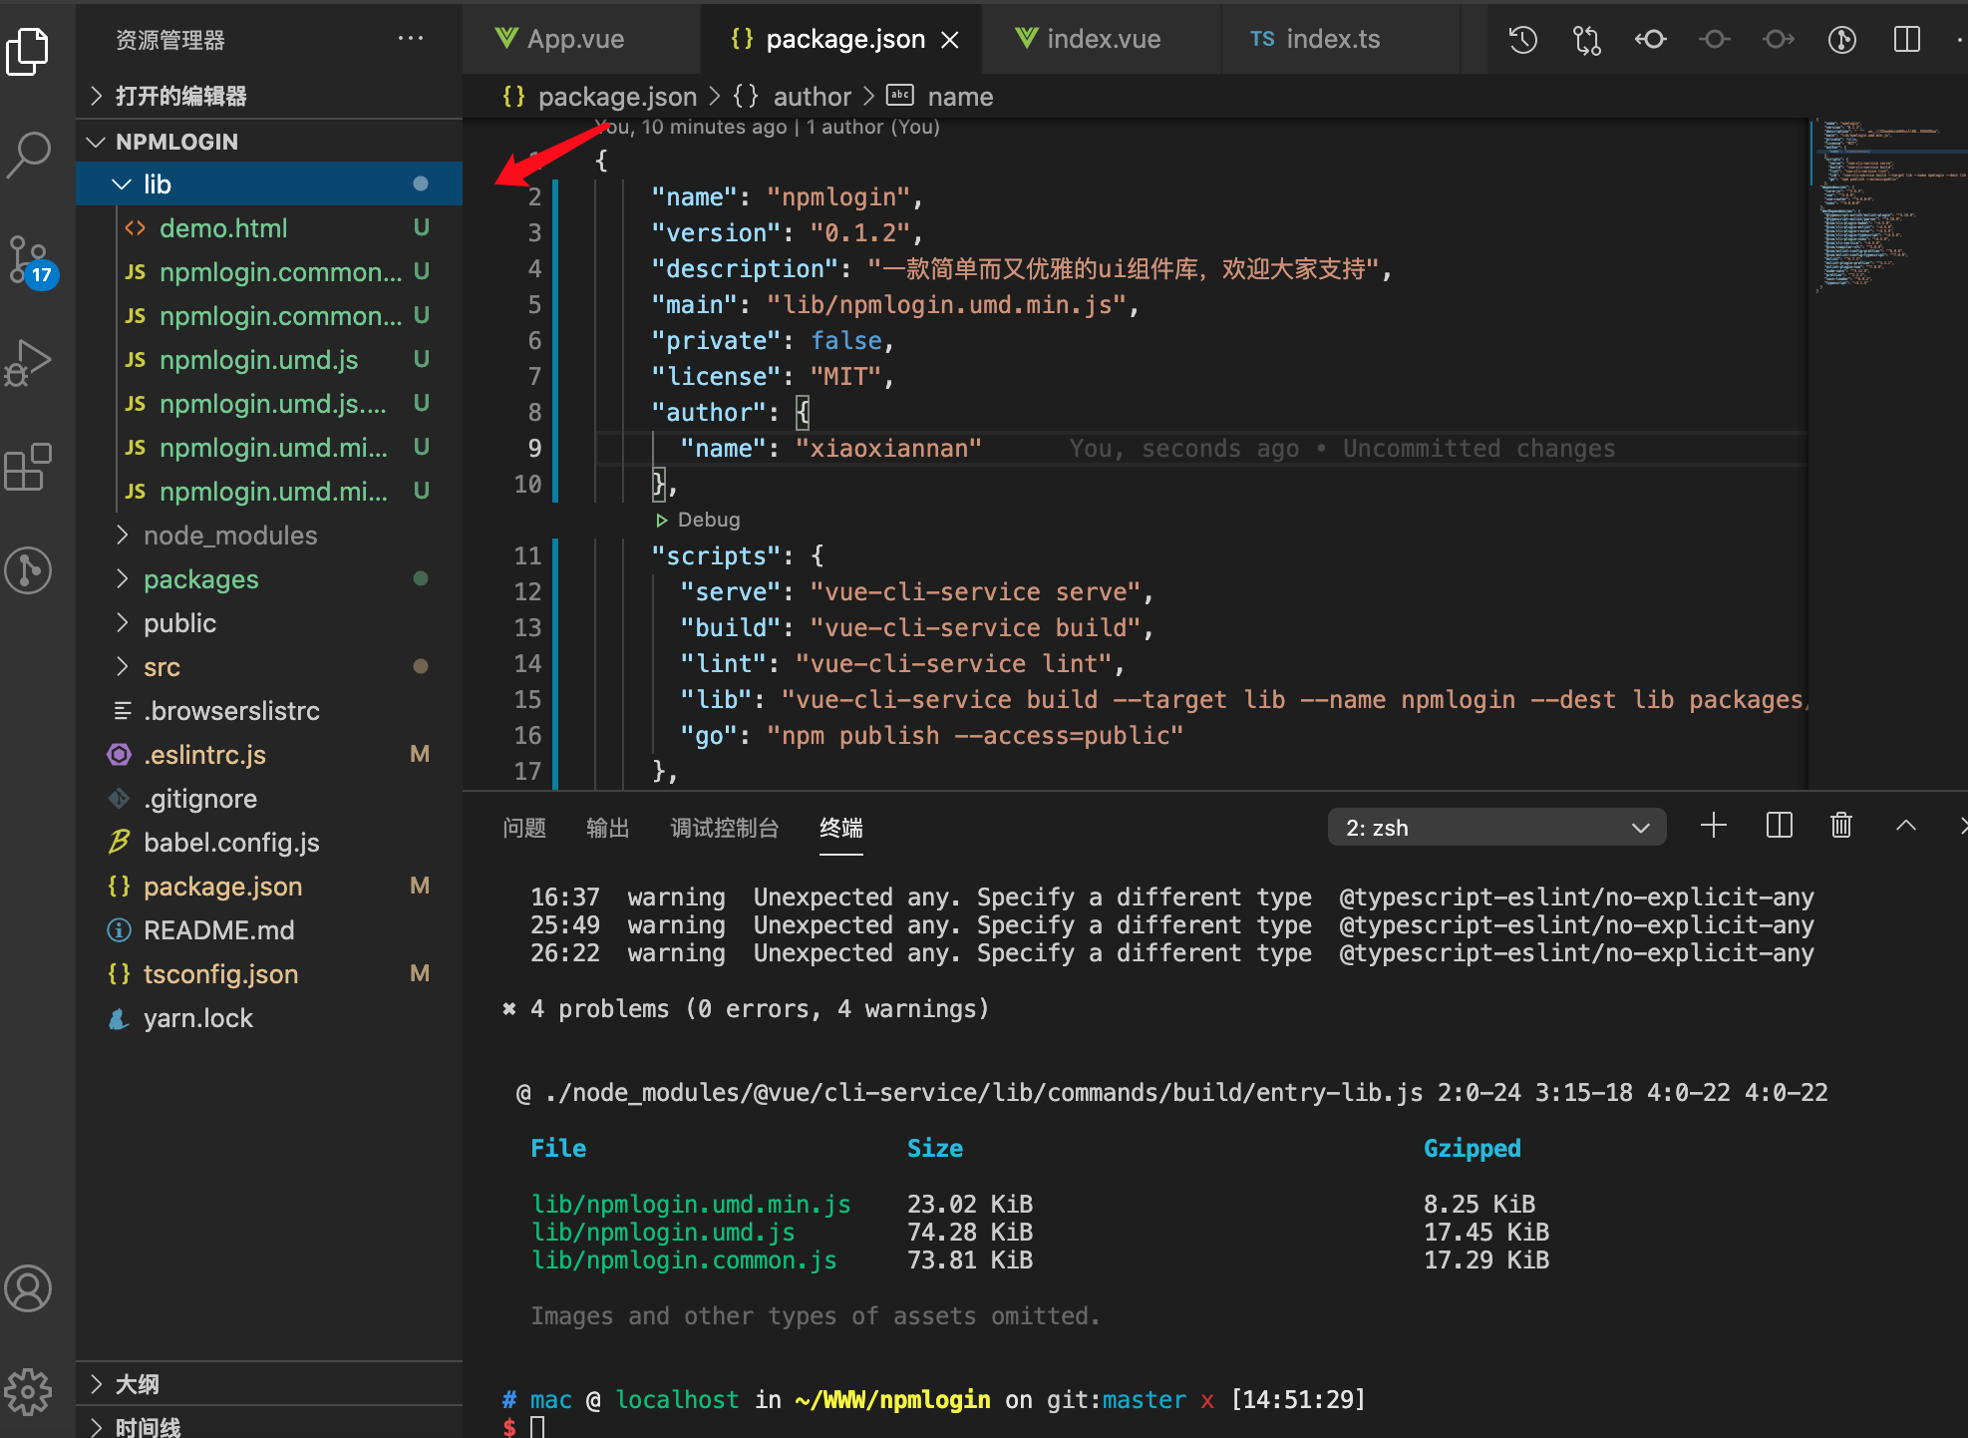Open README.md in the file explorer
Screen dimensions: 1968x1438
point(218,930)
